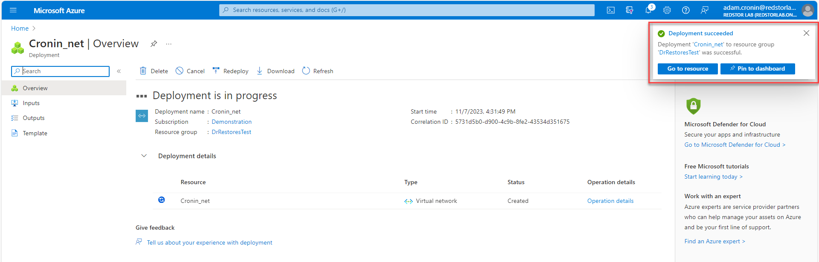The width and height of the screenshot is (819, 262).
Task: Close the Deployment succeeded notification
Action: pyautogui.click(x=806, y=33)
